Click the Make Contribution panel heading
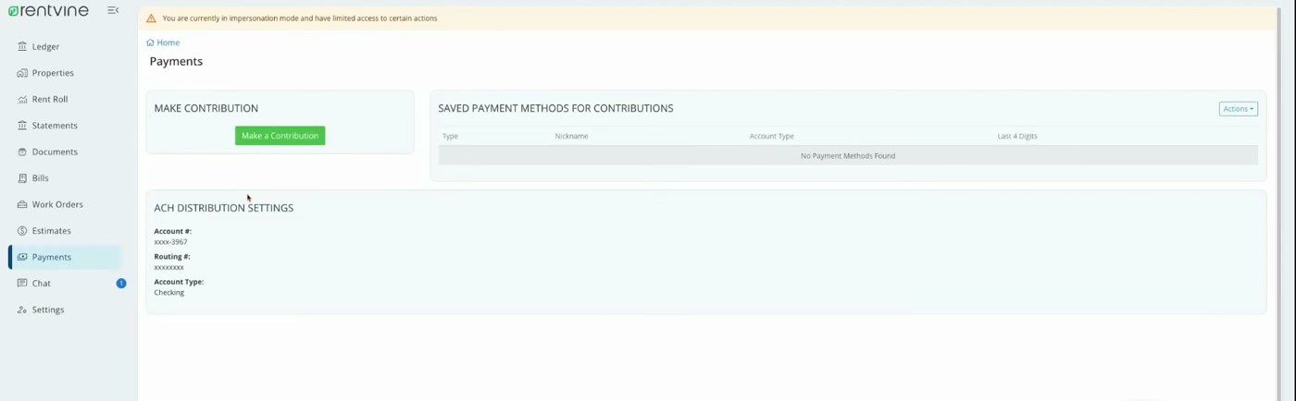 click(206, 108)
